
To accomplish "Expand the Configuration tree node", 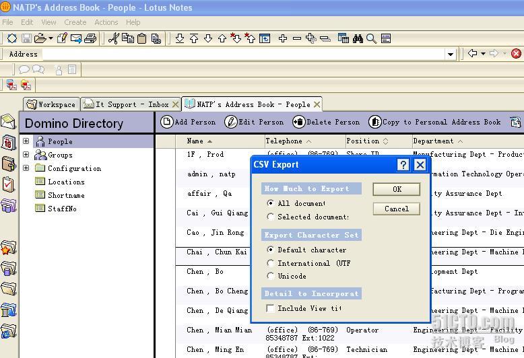I will click(x=26, y=168).
